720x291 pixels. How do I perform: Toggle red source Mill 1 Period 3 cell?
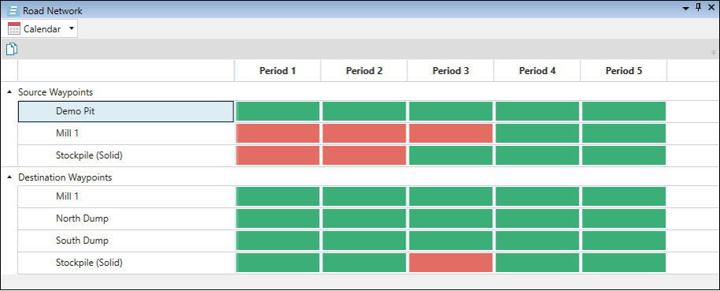(x=451, y=133)
